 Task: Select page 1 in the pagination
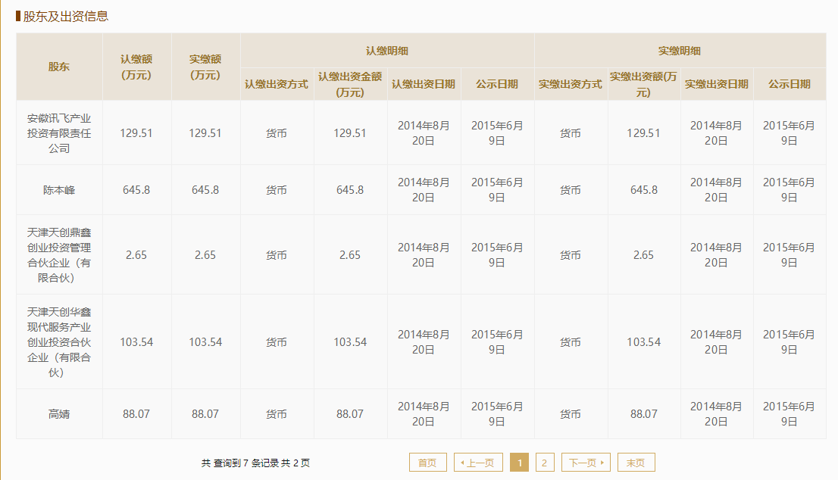(519, 463)
